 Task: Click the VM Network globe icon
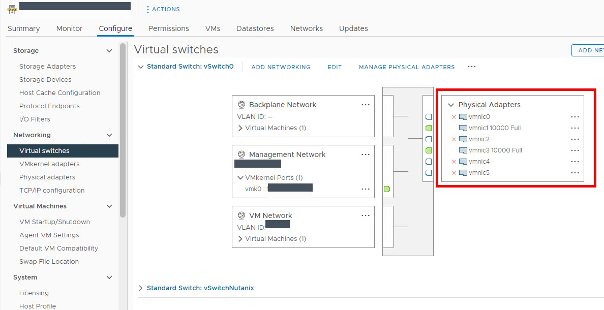(x=241, y=215)
